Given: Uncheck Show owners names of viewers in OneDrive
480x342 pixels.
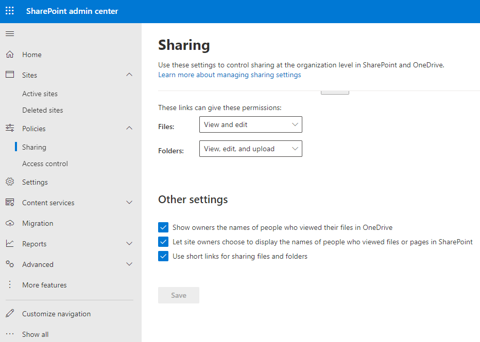Looking at the screenshot, I should [x=163, y=227].
